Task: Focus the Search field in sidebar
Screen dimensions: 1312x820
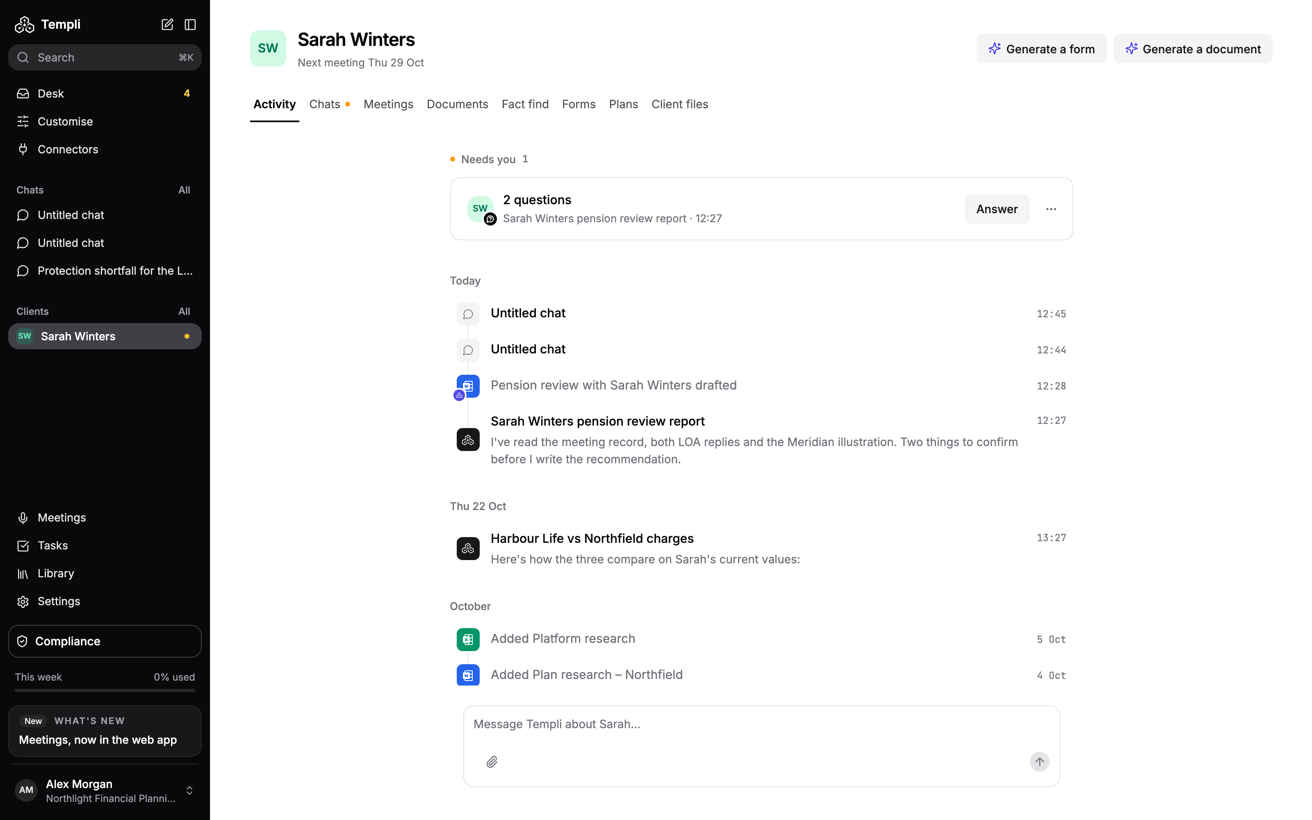Action: (x=105, y=57)
